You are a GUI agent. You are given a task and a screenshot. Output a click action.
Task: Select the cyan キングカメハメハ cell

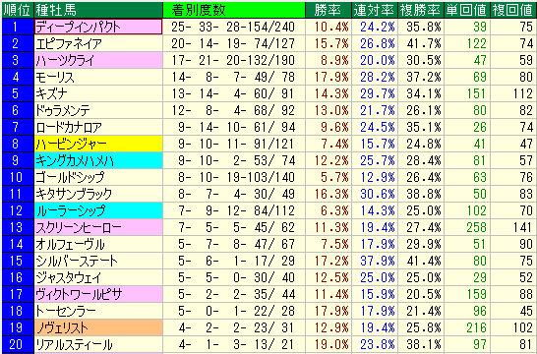98,160
